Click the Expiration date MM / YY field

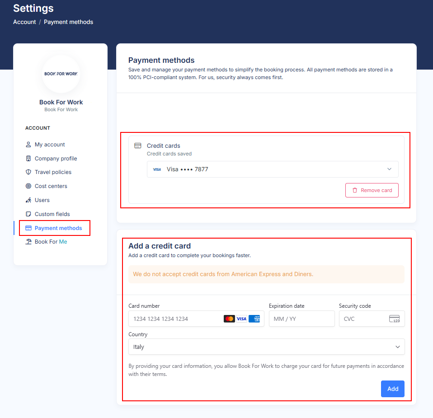[301, 319]
